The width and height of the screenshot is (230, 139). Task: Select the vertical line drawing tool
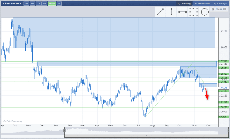click(x=171, y=12)
